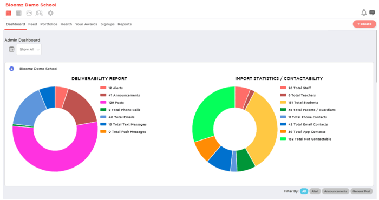Click the vertical scrollbar on right
The width and height of the screenshot is (379, 200).
pyautogui.click(x=377, y=56)
